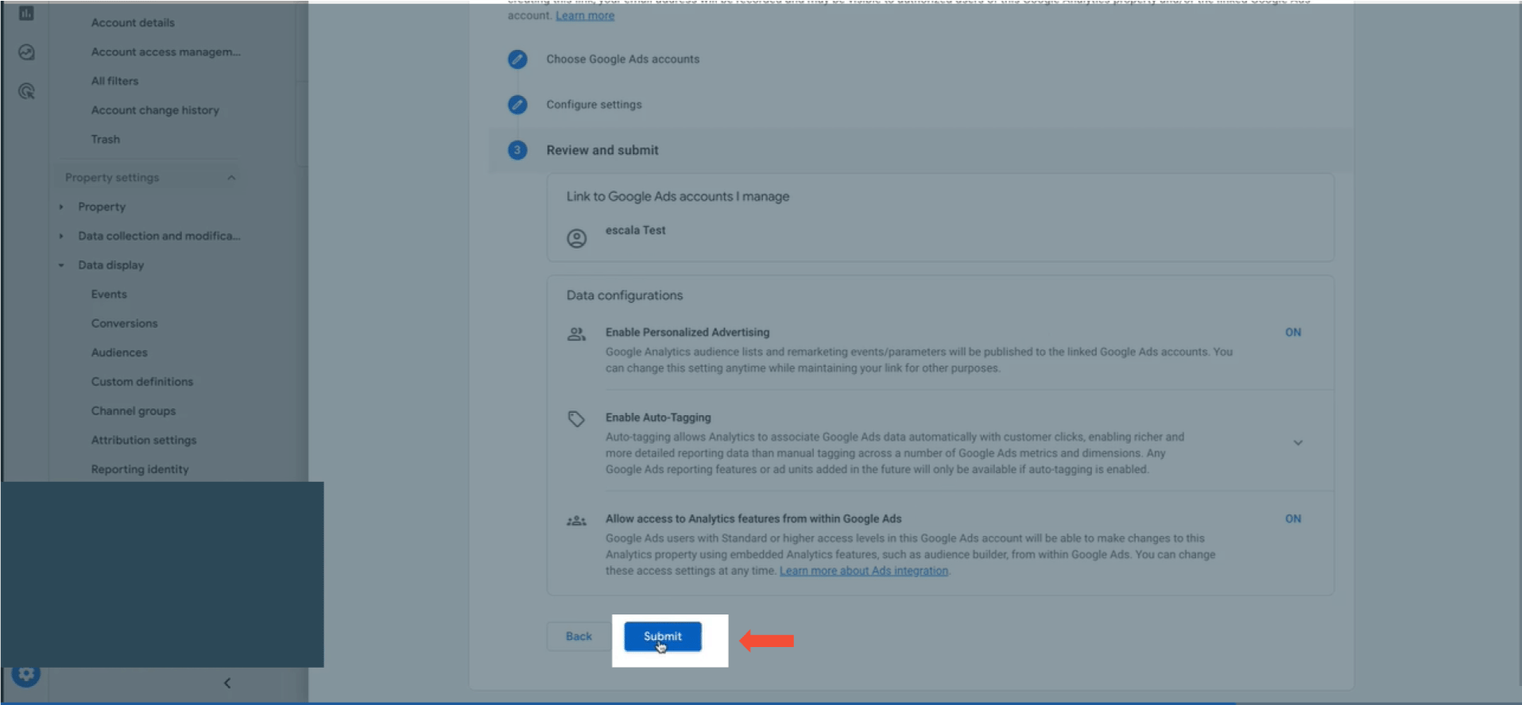Viewport: 1522px width, 705px height.
Task: Edit the Choose Google Ads accounts step
Action: pyautogui.click(x=517, y=60)
